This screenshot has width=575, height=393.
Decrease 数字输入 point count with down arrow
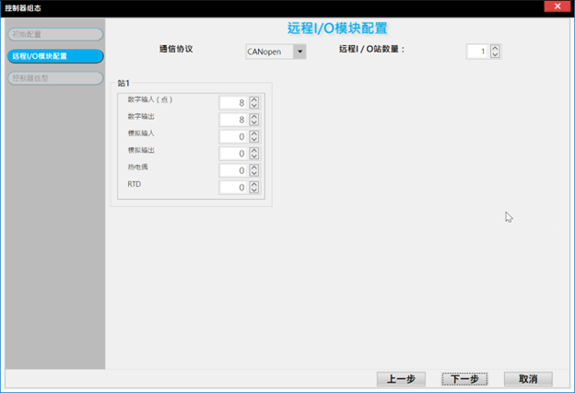point(254,106)
